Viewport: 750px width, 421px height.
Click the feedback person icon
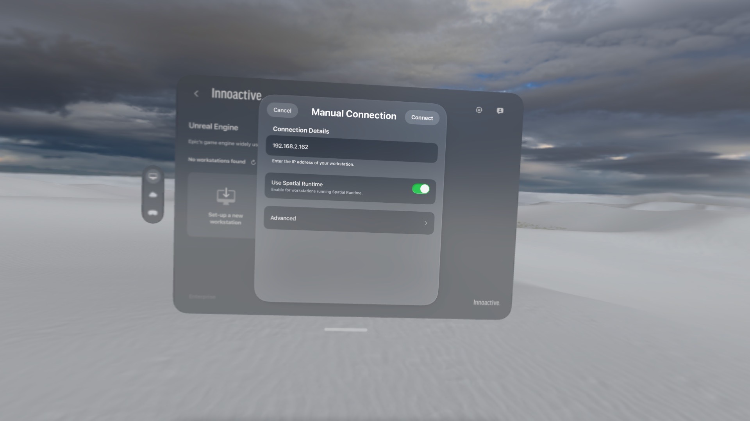(x=500, y=111)
